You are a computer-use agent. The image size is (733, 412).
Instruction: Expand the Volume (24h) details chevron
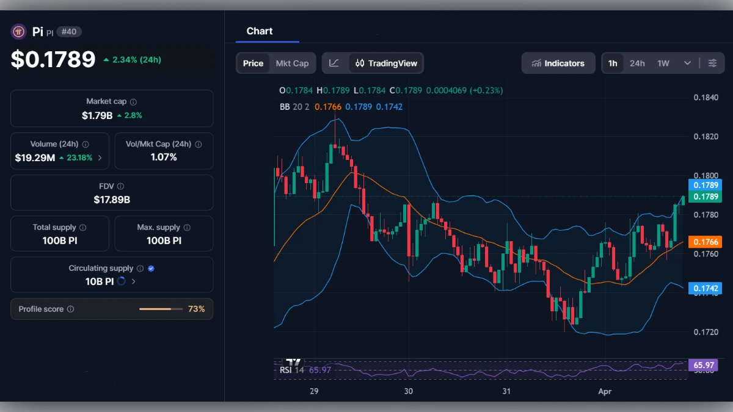pyautogui.click(x=99, y=157)
